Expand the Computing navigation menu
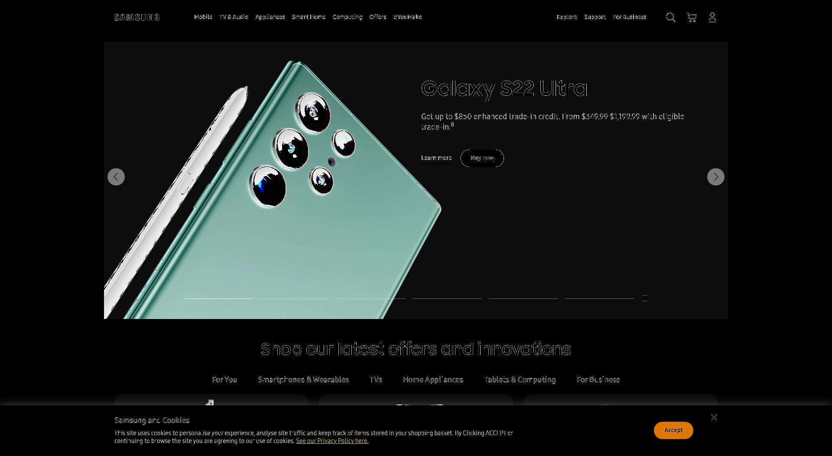Image resolution: width=832 pixels, height=456 pixels. click(x=348, y=17)
